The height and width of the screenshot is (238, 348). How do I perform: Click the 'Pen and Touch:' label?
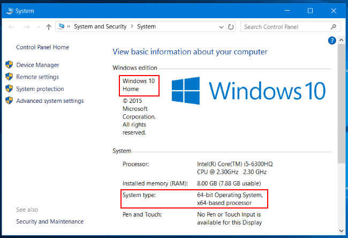pos(142,214)
